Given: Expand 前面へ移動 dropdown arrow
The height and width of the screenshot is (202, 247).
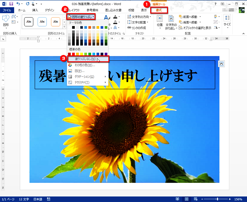Looking at the screenshot, I should [200, 17].
